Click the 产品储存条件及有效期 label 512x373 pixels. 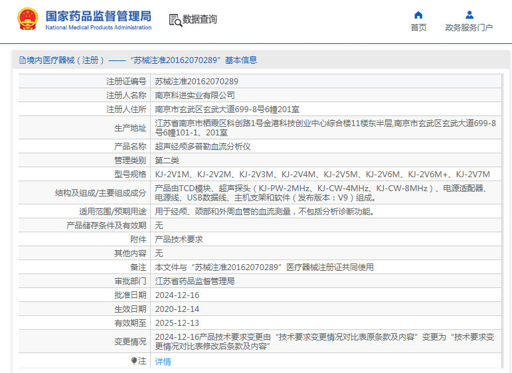click(106, 226)
